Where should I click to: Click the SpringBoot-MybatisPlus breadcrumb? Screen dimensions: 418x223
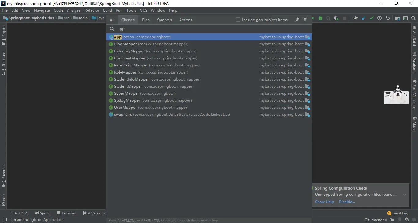pyautogui.click(x=28, y=18)
